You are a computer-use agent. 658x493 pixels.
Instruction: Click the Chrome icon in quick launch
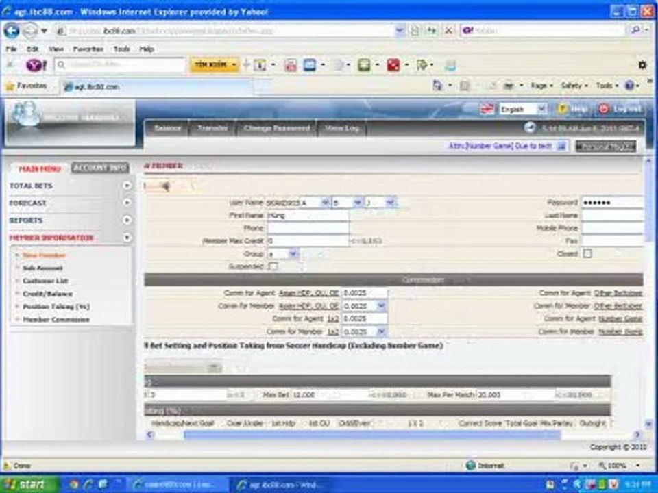click(73, 485)
